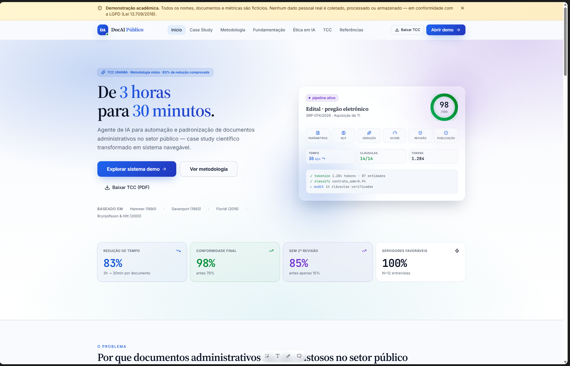Click the arrow icon in Explorar sistema demo
Screen dimensions: 570x366
click(164, 169)
